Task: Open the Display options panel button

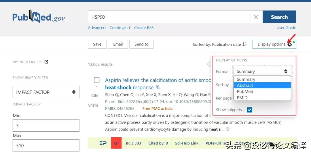Action: click(x=274, y=44)
